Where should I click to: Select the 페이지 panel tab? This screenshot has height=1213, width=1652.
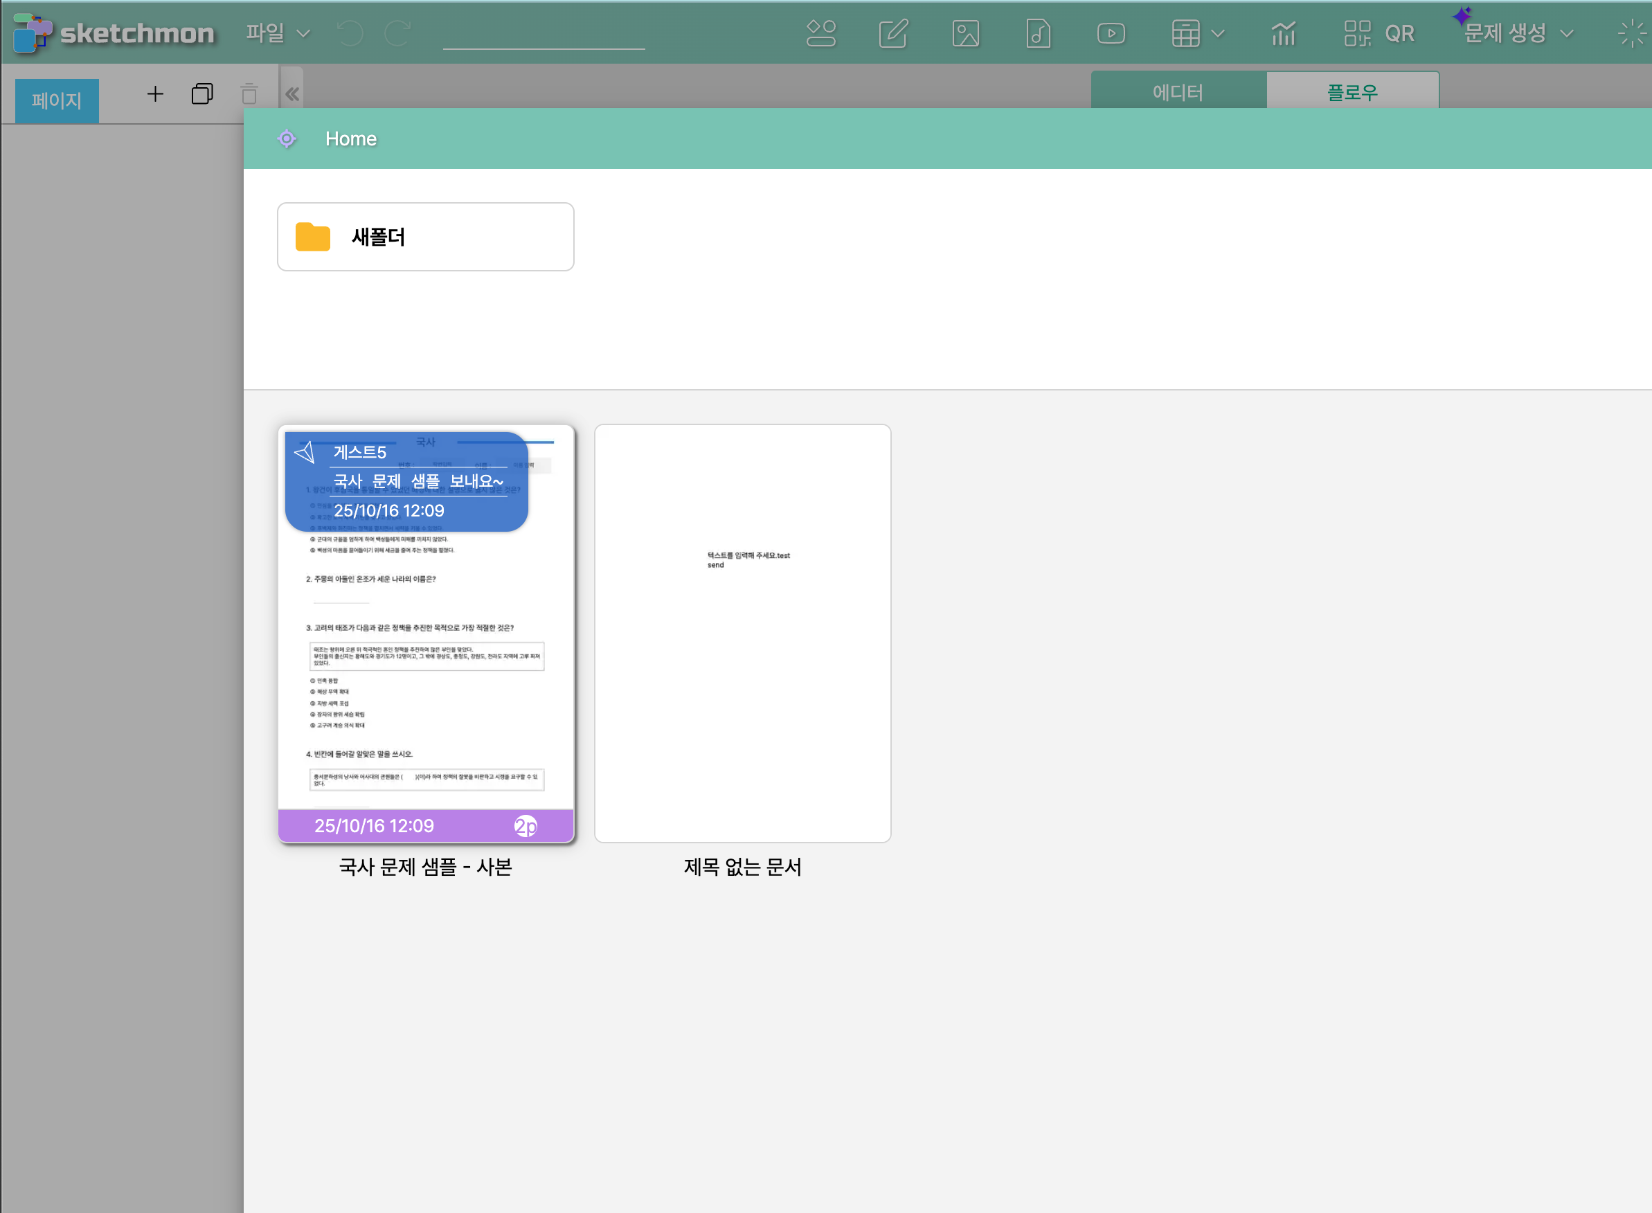pyautogui.click(x=57, y=100)
